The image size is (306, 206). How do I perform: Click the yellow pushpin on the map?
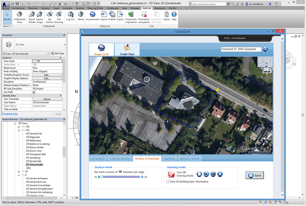[x=218, y=89]
